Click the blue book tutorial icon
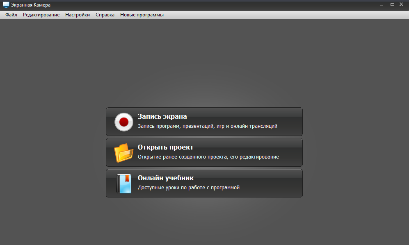This screenshot has width=409, height=245. coord(124,183)
